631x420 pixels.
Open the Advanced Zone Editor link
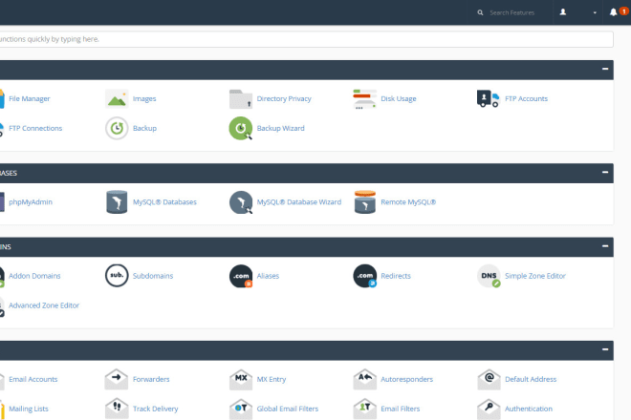[x=44, y=305]
